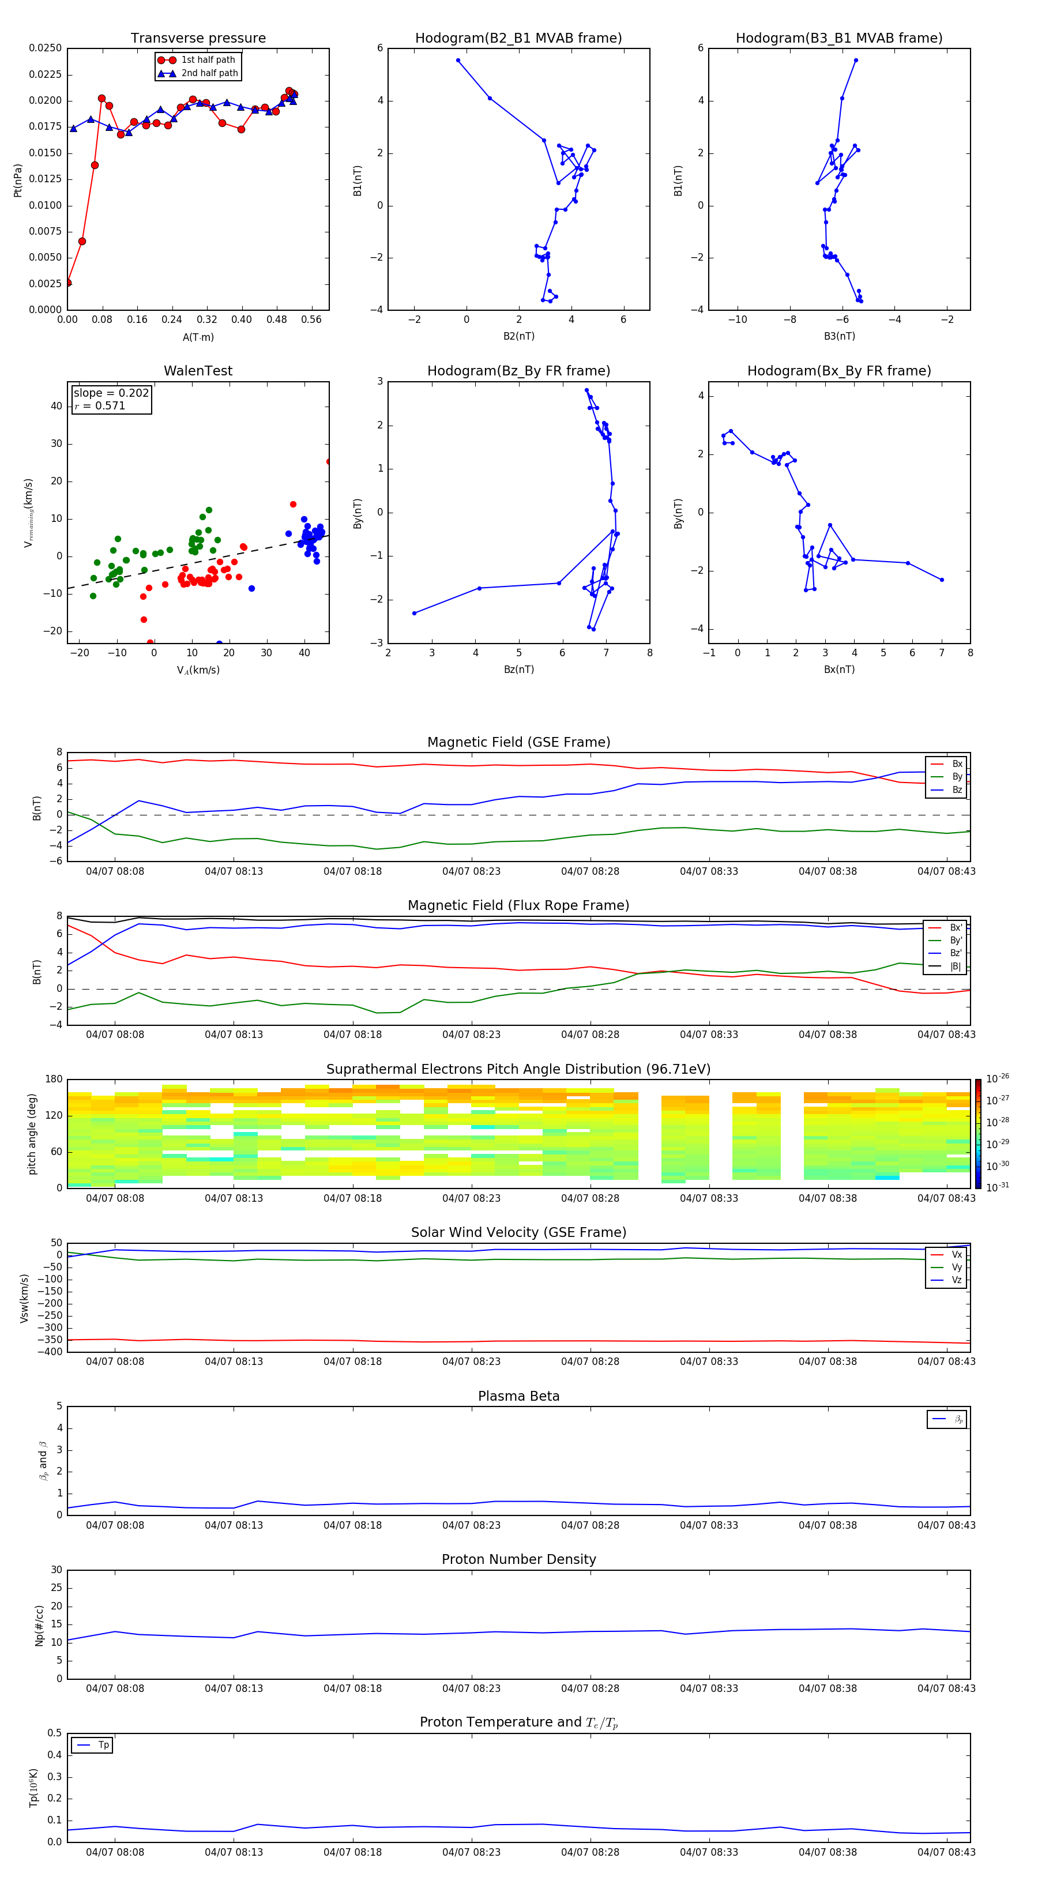Click the 'WalenTest' plot title
Screen dimensions: 1038x1903
[198, 371]
